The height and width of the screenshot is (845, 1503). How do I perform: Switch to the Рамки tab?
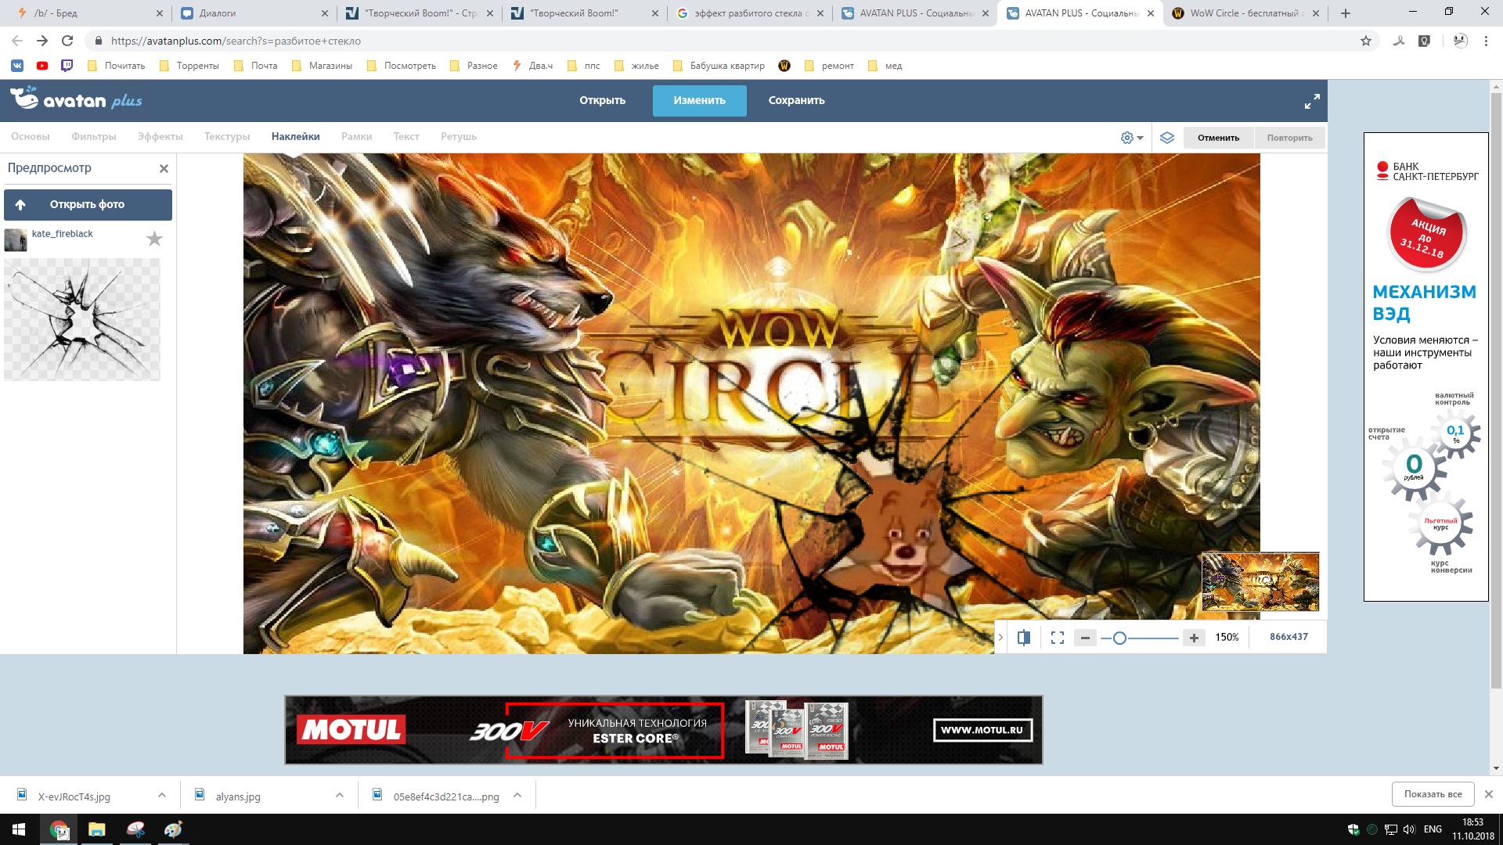point(356,136)
